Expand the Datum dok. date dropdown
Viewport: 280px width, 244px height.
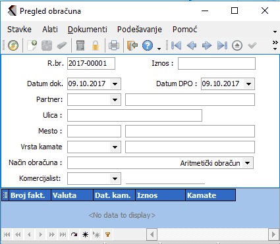click(115, 84)
